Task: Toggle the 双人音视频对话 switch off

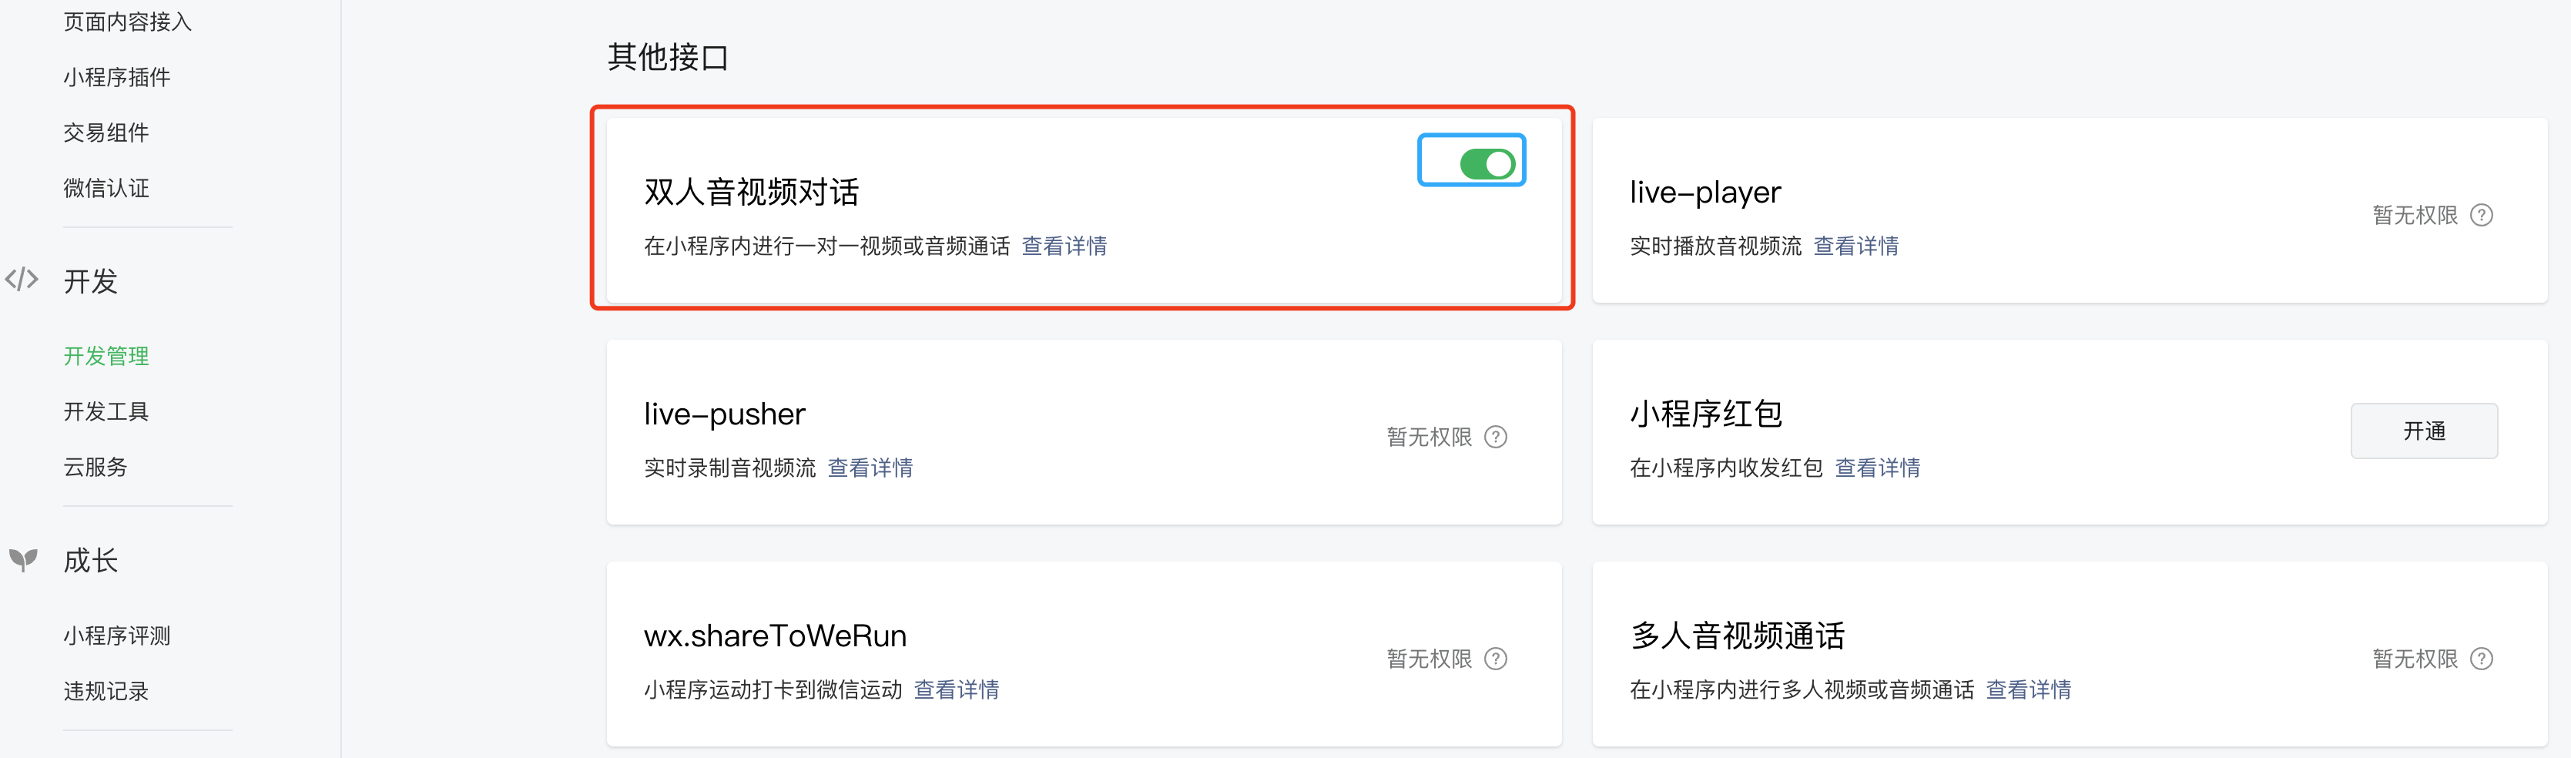Action: [1487, 164]
